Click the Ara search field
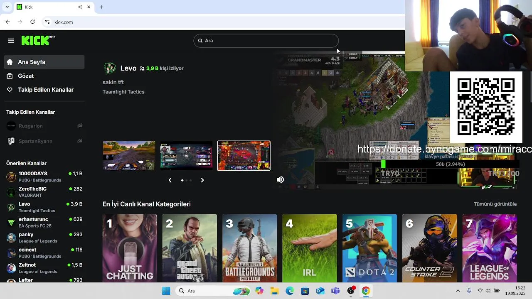The height and width of the screenshot is (299, 532). (266, 41)
